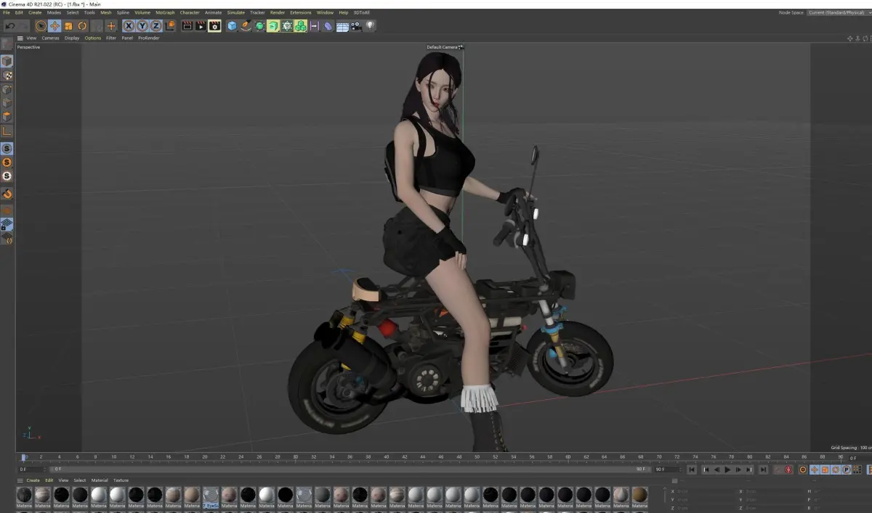
Task: Click frame 50 on the timeline ruler
Action: click(477, 458)
